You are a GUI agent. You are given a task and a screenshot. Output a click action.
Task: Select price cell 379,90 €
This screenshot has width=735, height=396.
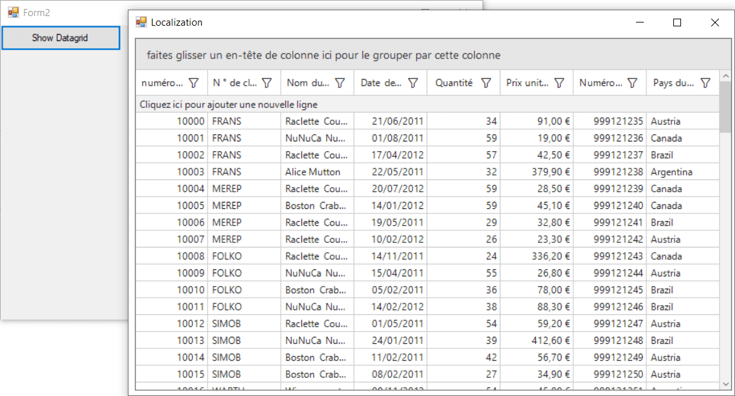(x=536, y=172)
